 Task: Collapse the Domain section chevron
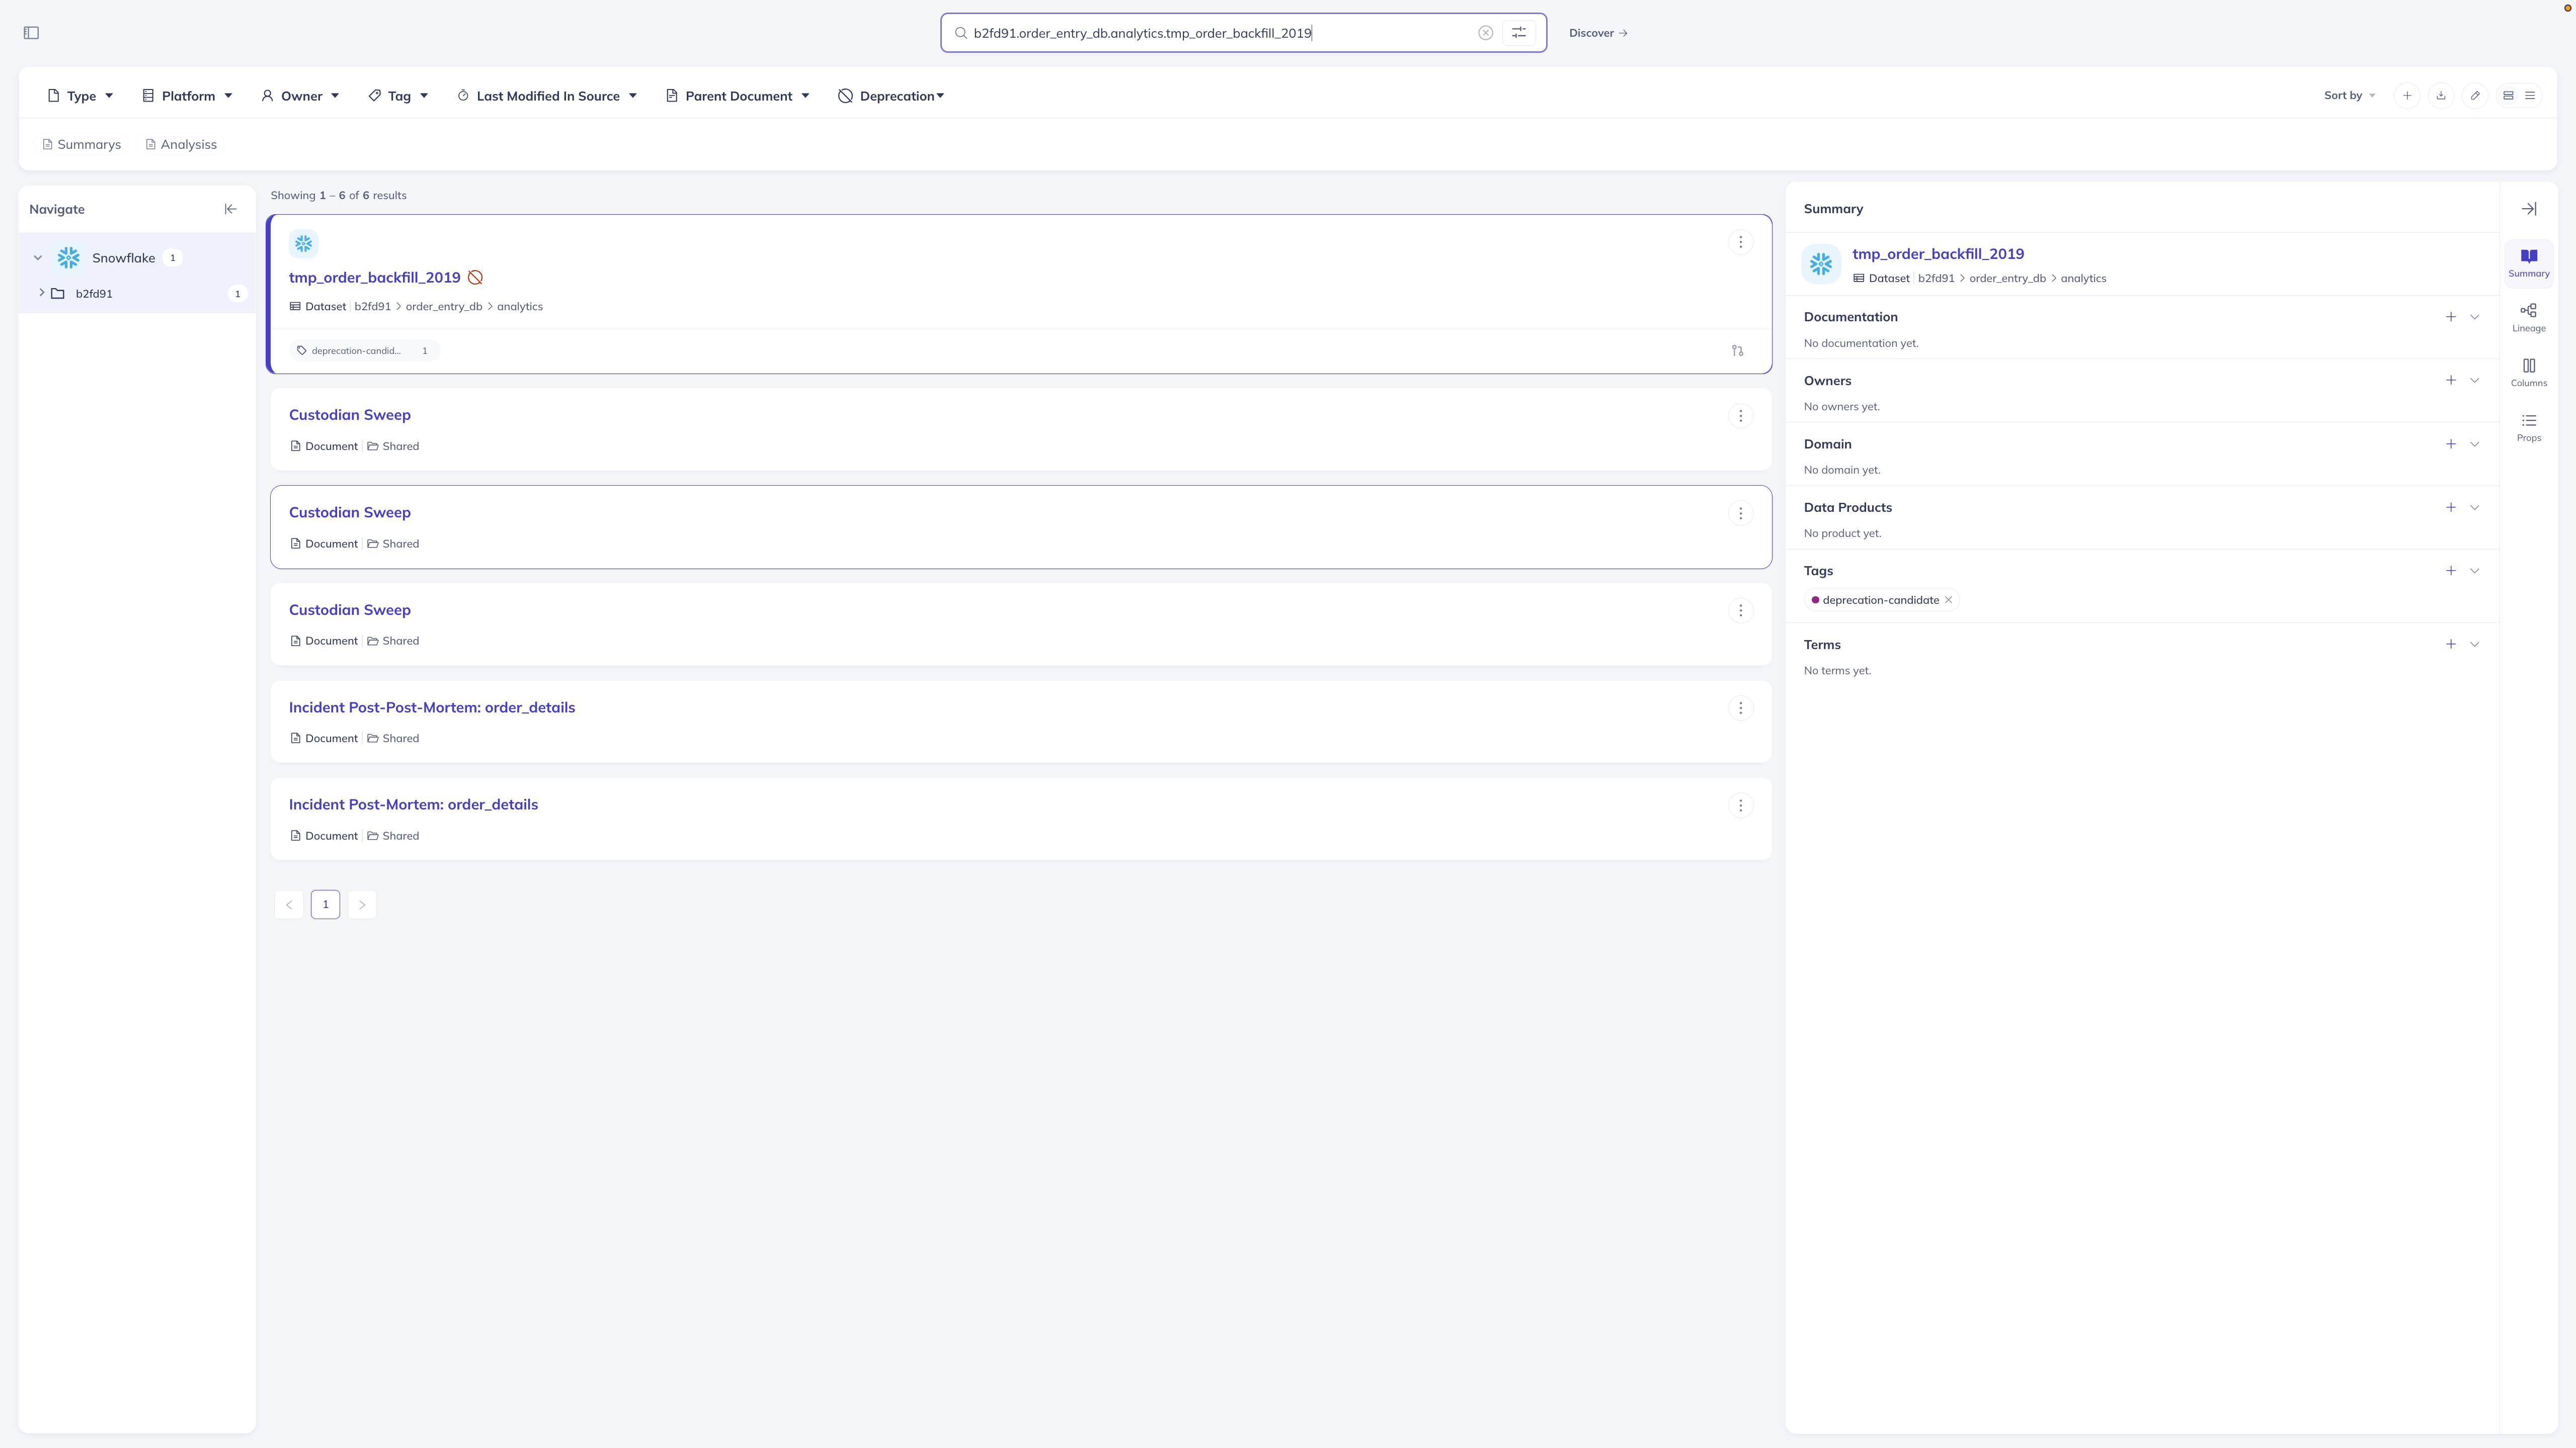(2475, 443)
